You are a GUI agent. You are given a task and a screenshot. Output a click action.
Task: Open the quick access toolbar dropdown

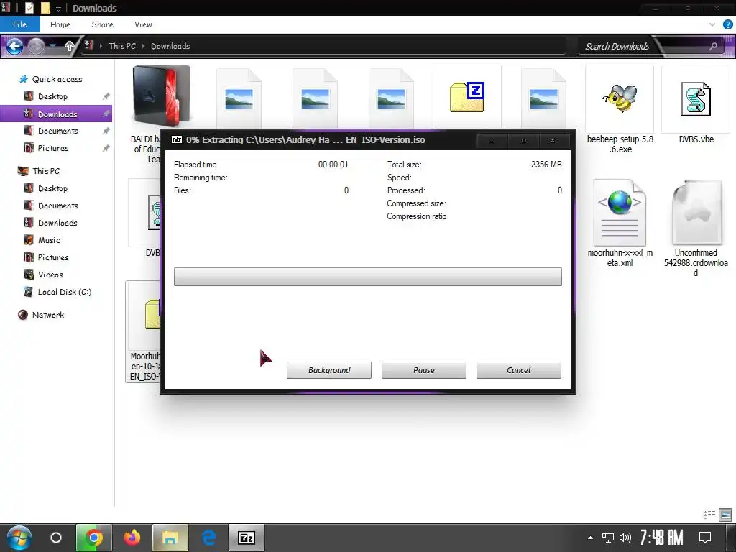[58, 9]
